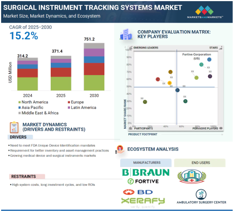Click the Company Evaluation Matrix heading
The width and height of the screenshot is (233, 211).
tap(174, 34)
